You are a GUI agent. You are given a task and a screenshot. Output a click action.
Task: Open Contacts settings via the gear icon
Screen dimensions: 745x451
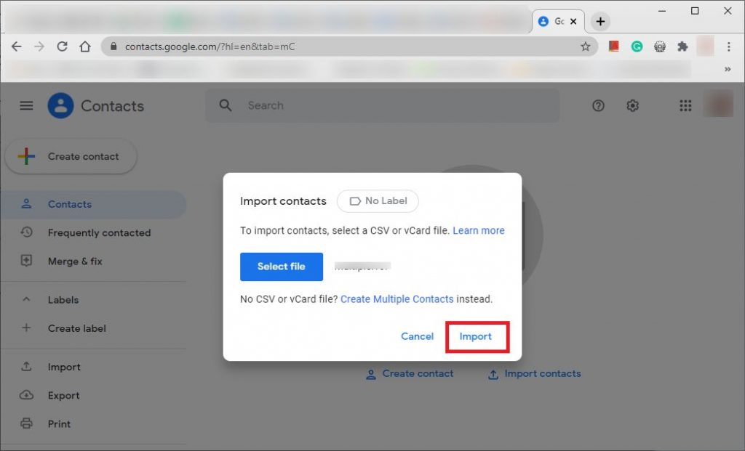click(x=632, y=105)
